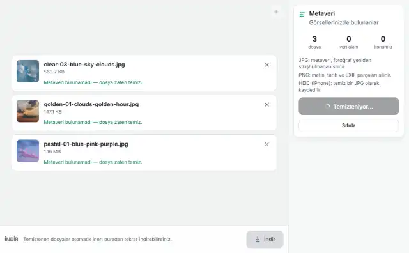
Task: Click the İndir download button
Action: coord(265,239)
